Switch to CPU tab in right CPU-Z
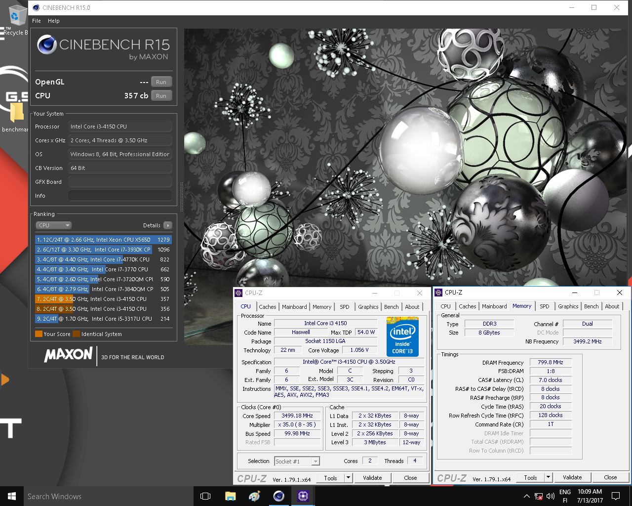The width and height of the screenshot is (632, 506). click(x=446, y=306)
